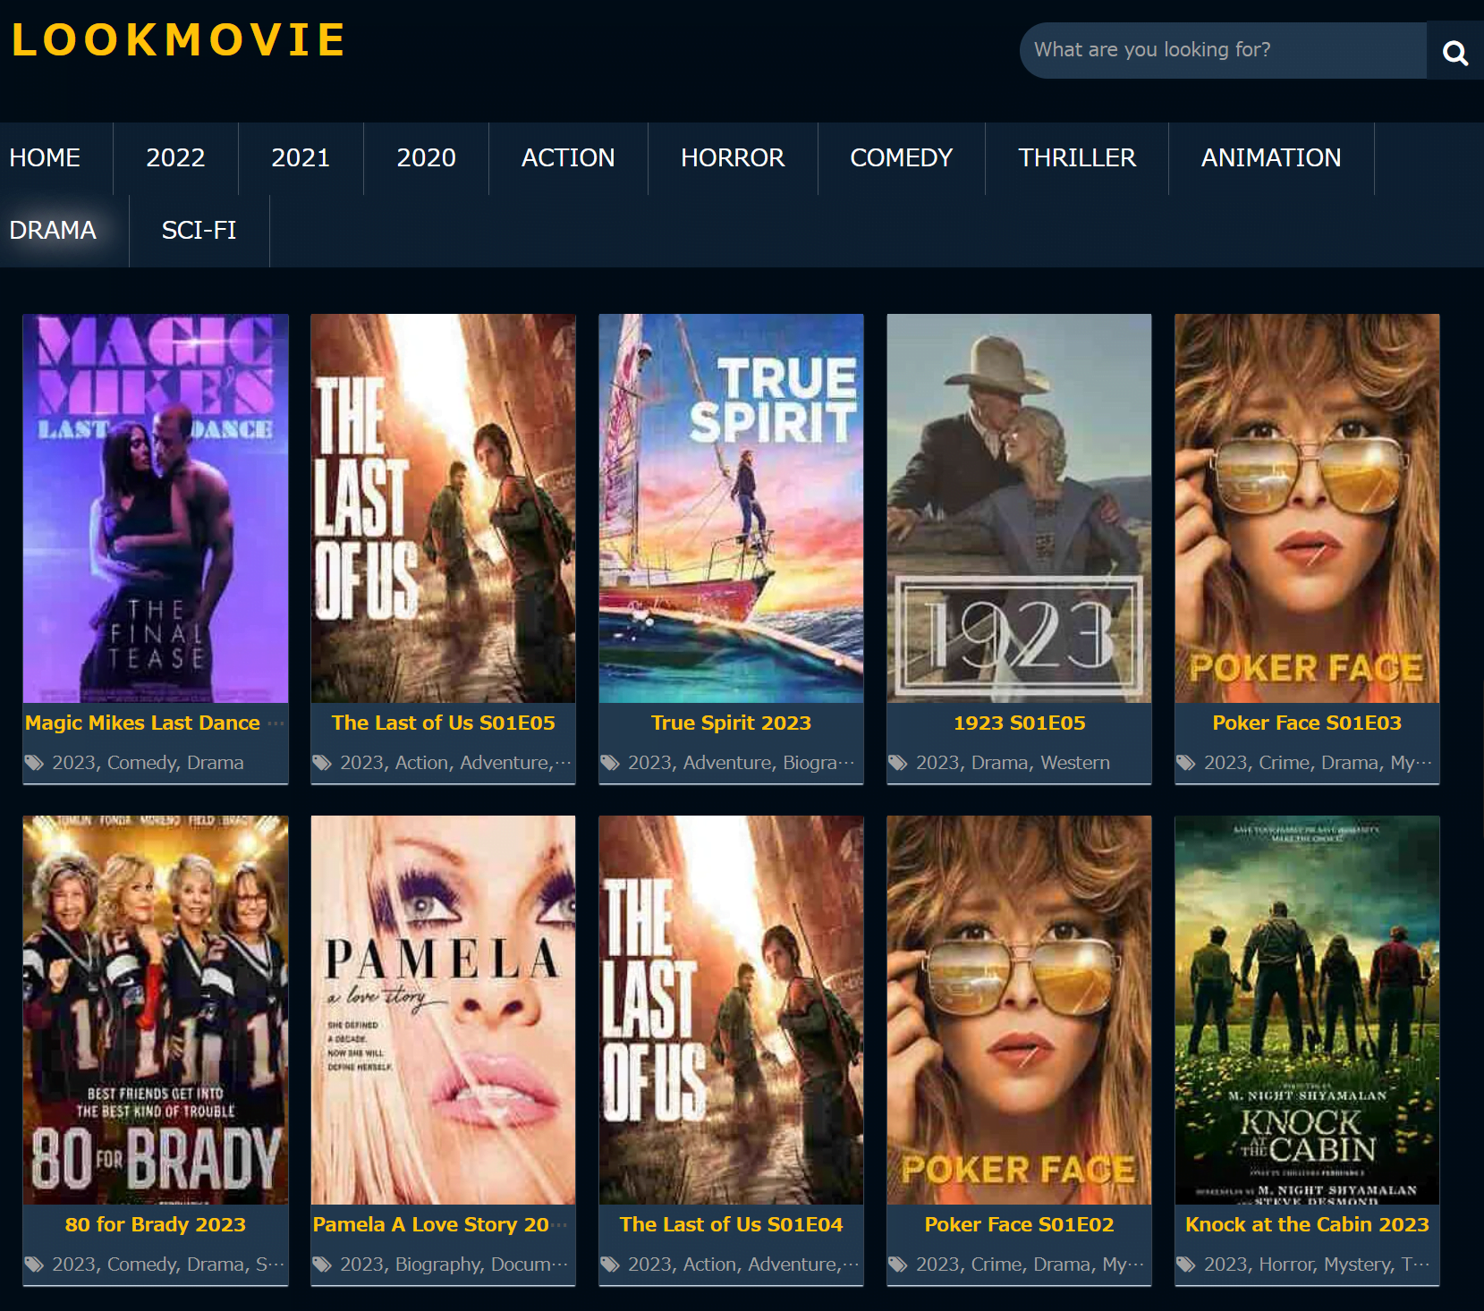The image size is (1484, 1311).
Task: Click the tag icon under Magic Mikes Last Dance
Action: tap(34, 763)
